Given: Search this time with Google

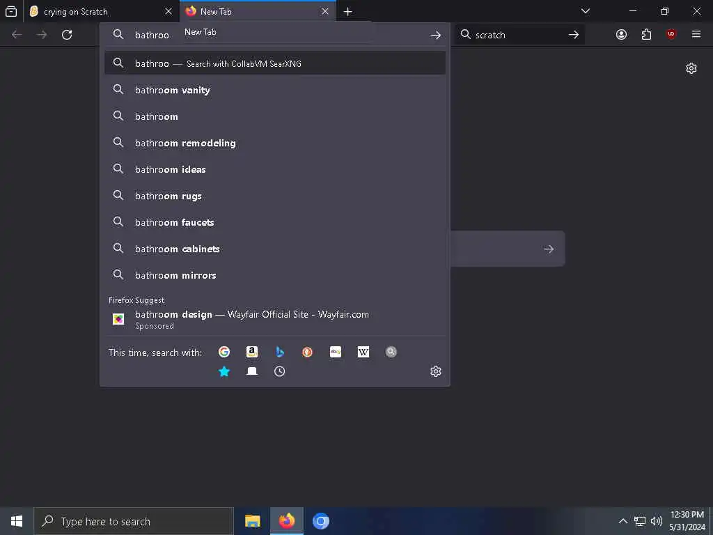Looking at the screenshot, I should pos(224,352).
